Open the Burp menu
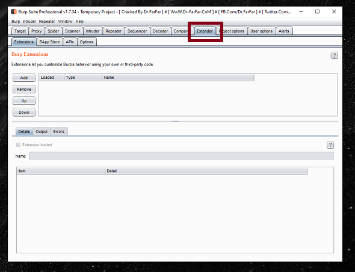Screen dimensions: 355x272 pyautogui.click(x=16, y=22)
